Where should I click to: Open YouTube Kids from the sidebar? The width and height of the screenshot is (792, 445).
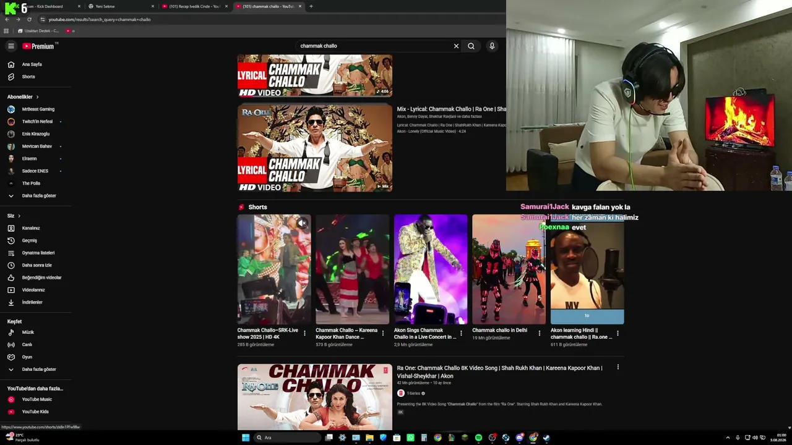(35, 412)
